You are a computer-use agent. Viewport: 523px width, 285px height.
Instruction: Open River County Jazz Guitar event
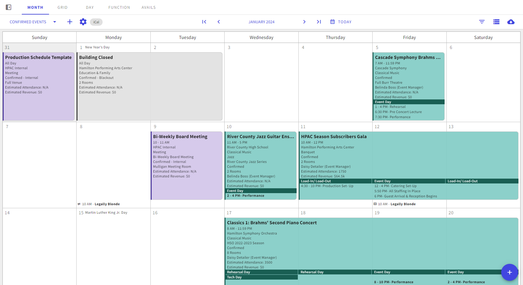pos(261,166)
